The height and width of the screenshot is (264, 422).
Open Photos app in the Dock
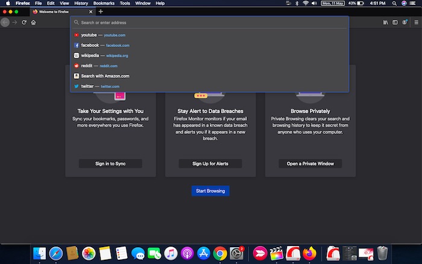[x=89, y=254]
